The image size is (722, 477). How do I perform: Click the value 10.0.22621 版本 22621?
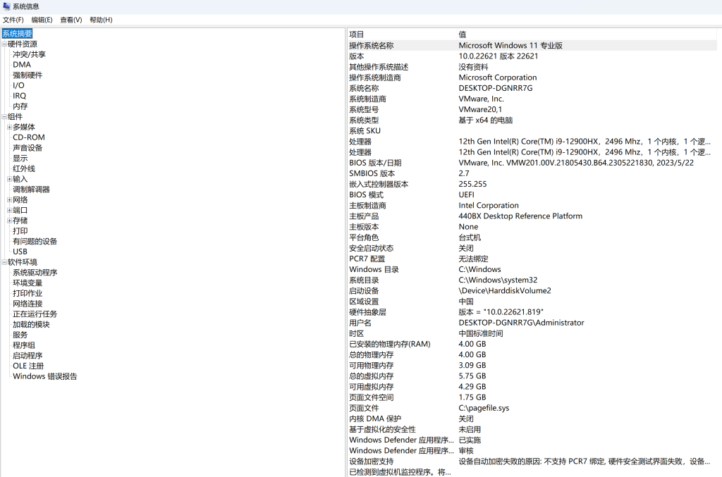coord(498,56)
